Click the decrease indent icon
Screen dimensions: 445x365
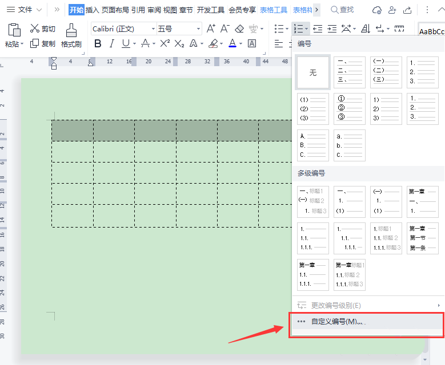coord(318,29)
